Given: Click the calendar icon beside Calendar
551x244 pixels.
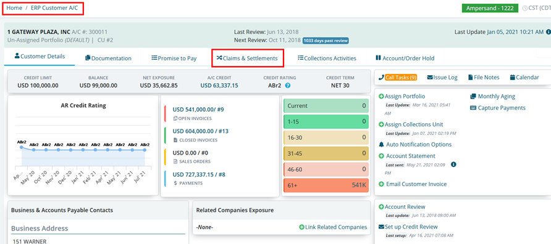Looking at the screenshot, I should tap(512, 78).
